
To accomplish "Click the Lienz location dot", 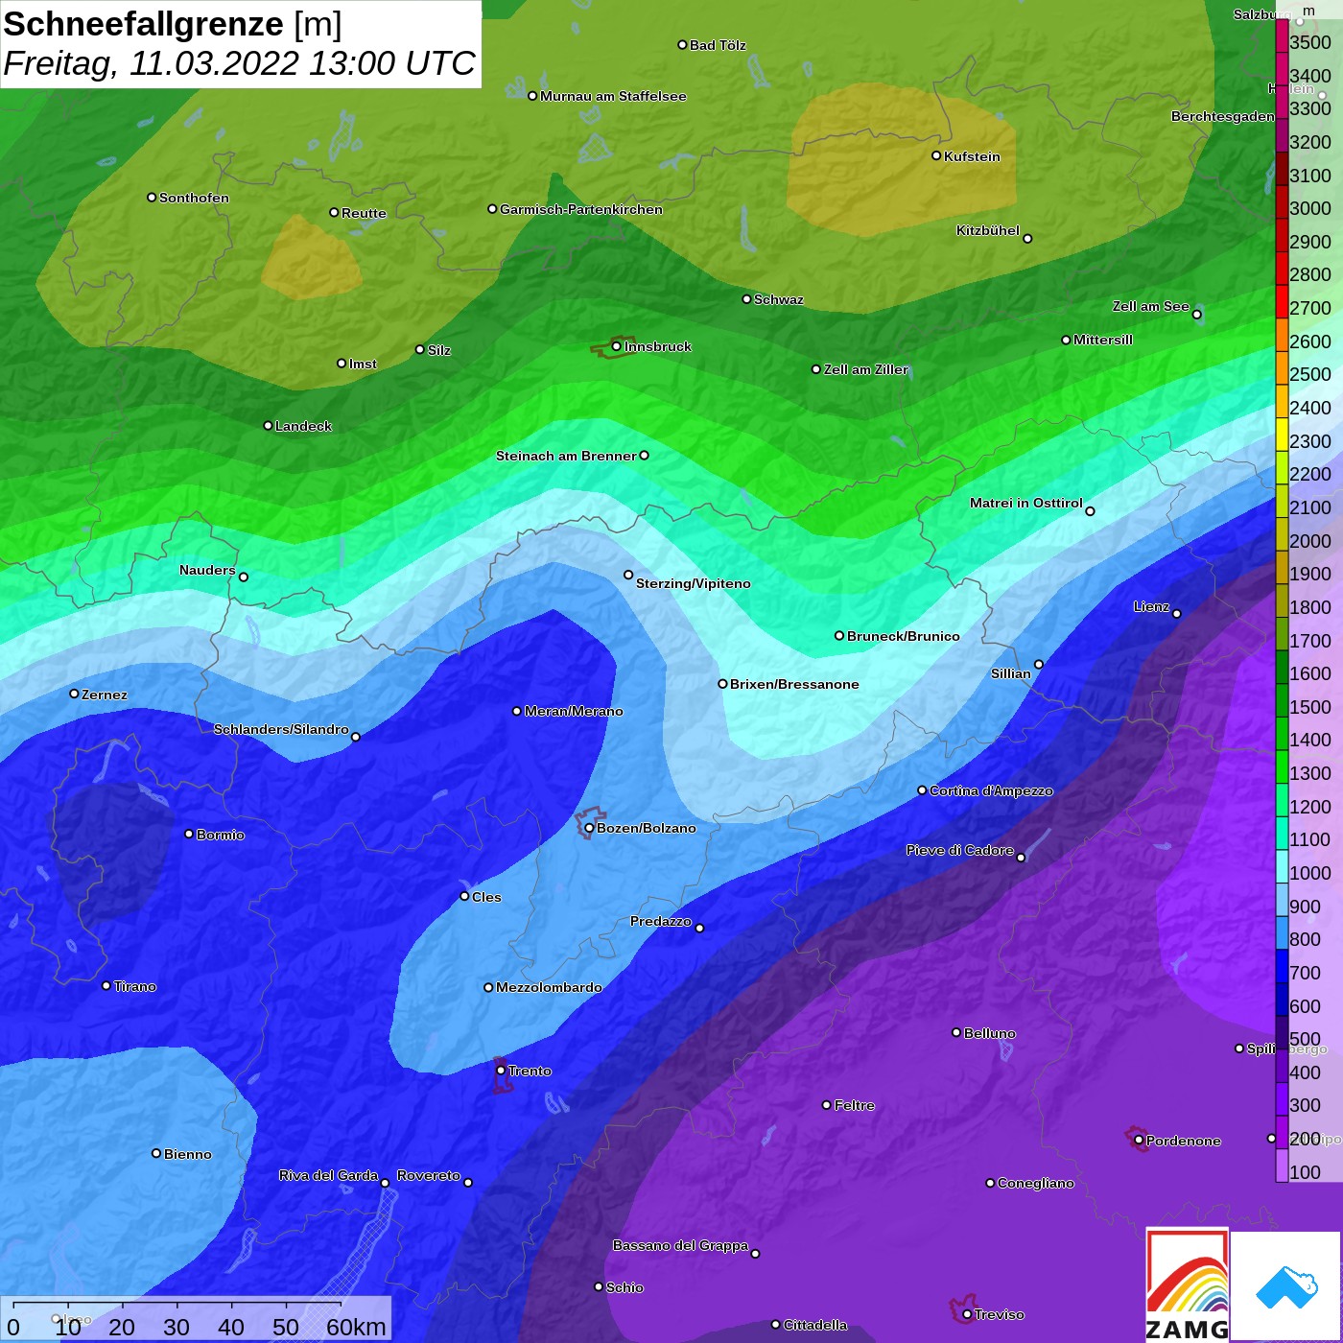I will (x=1177, y=614).
